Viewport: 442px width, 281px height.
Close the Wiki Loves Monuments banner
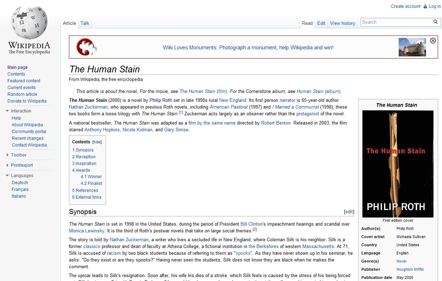click(433, 40)
